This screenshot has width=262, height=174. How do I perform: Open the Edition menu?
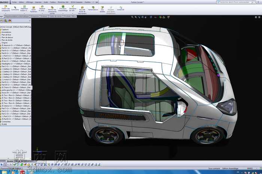(21, 2)
